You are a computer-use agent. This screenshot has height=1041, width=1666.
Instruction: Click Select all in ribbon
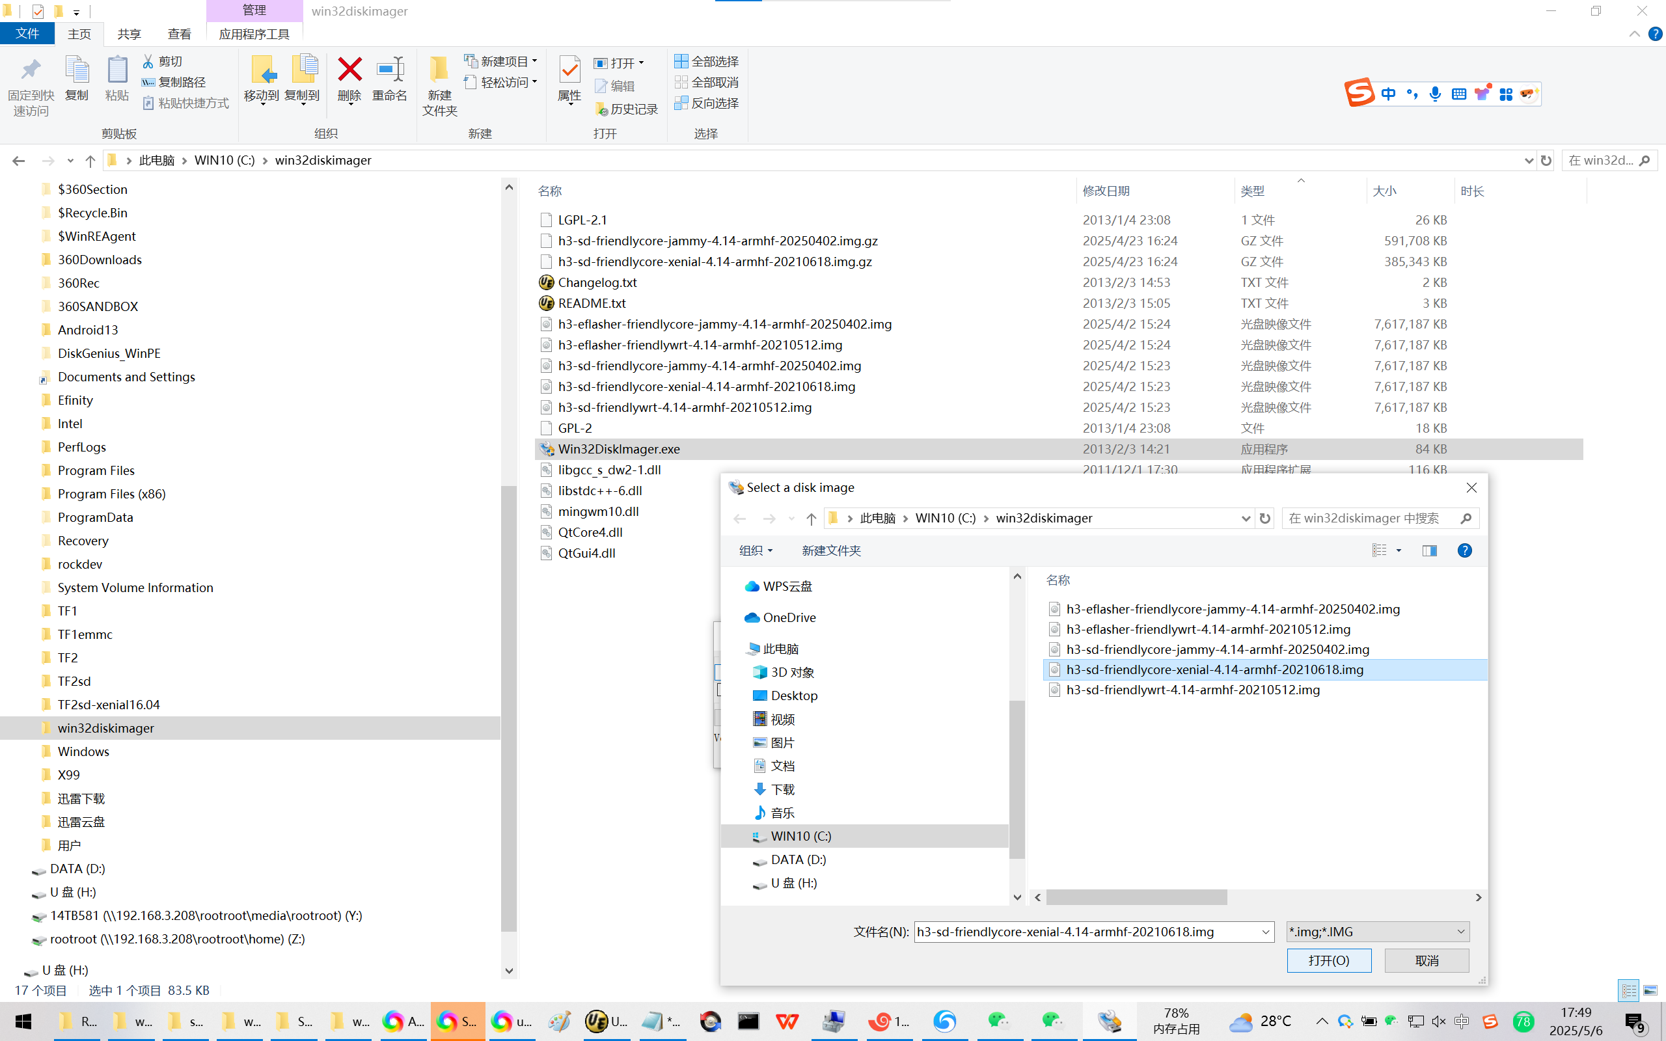706,61
